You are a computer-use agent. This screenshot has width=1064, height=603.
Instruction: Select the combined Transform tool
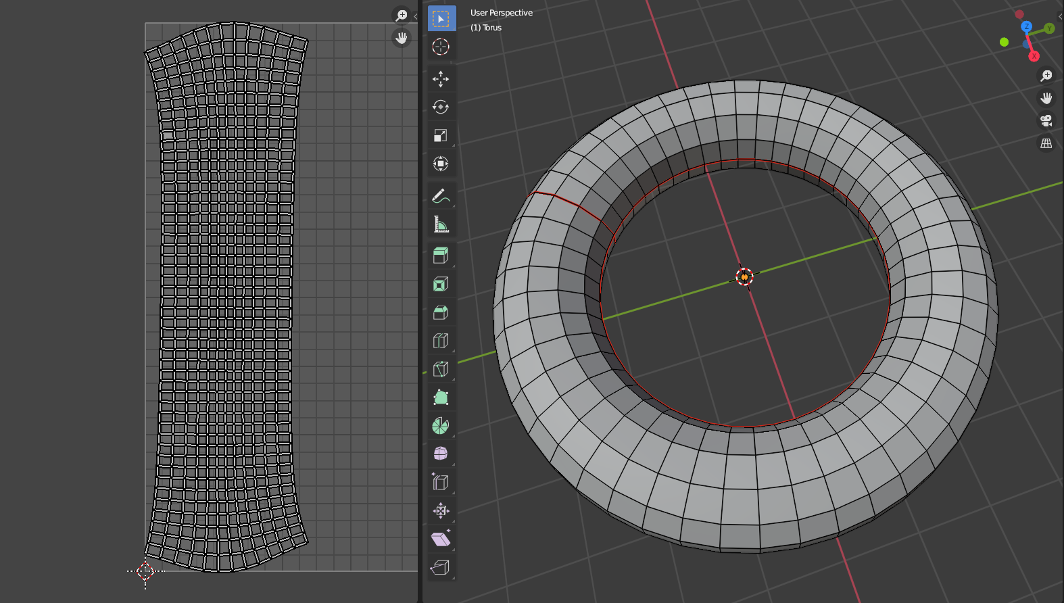pos(441,164)
